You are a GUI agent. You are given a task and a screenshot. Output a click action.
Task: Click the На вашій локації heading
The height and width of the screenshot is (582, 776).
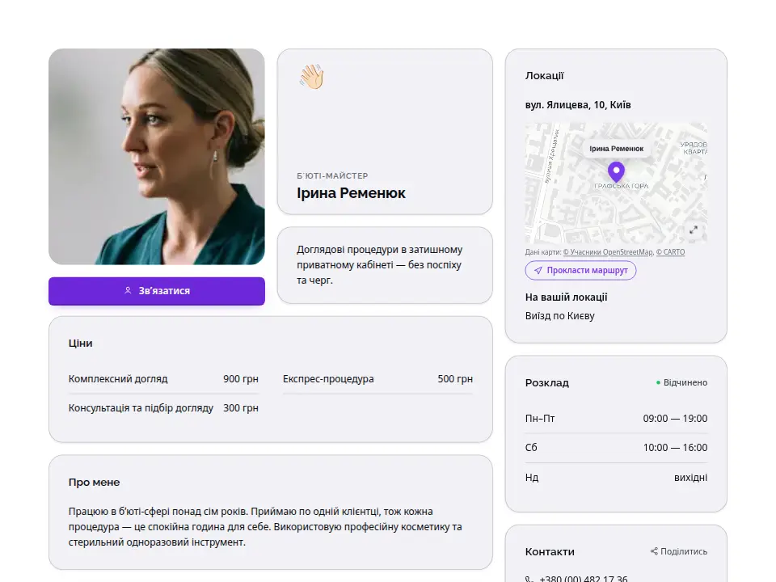coord(566,297)
